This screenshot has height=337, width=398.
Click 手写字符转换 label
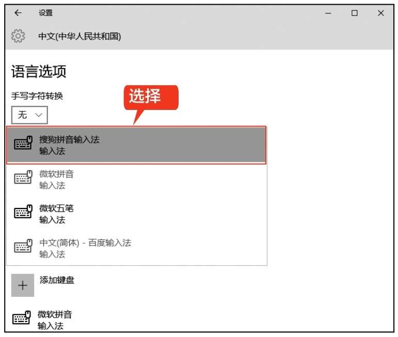pos(37,96)
